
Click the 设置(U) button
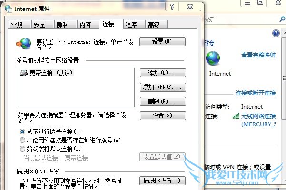(163, 41)
